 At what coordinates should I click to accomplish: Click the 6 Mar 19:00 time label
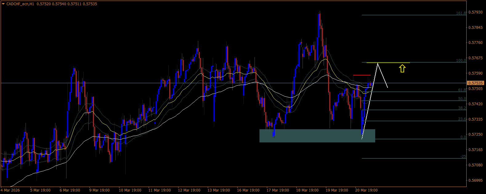pyautogui.click(x=70, y=190)
